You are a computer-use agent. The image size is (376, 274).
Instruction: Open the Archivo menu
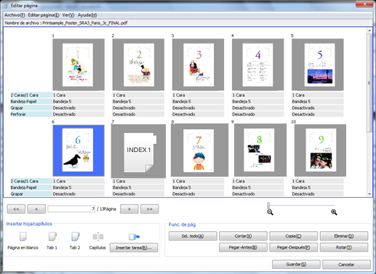coord(15,15)
